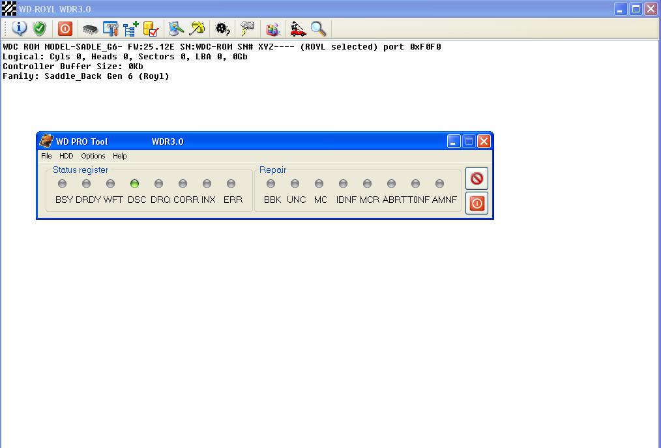Click the red prohibition stop button
The image size is (661, 448).
click(477, 179)
